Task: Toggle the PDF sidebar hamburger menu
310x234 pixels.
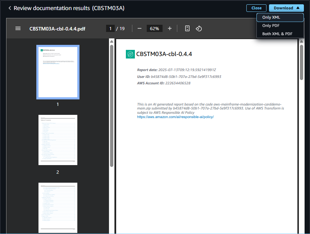Action: tap(18, 28)
